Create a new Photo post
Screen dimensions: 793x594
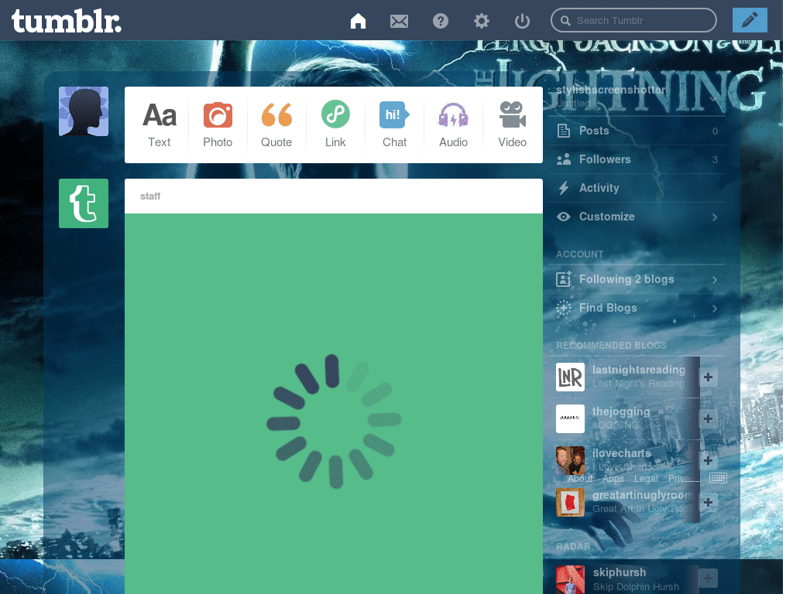click(218, 125)
